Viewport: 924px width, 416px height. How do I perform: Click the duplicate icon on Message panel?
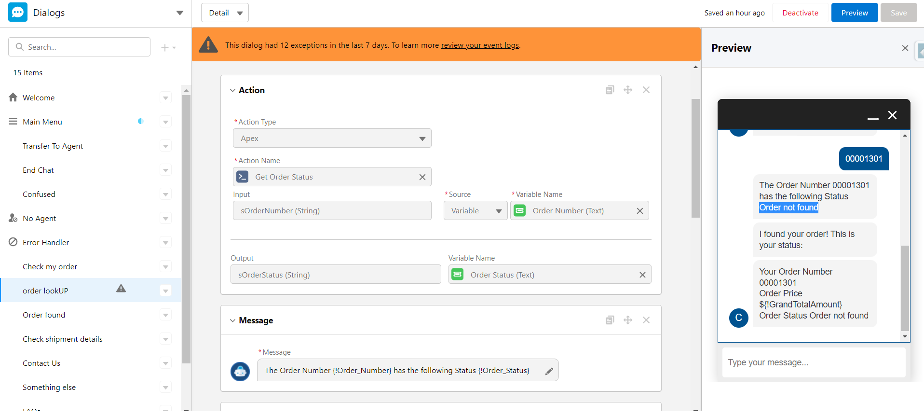click(610, 320)
